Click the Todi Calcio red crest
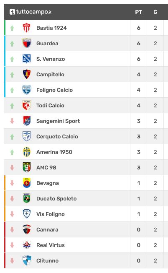Screen dimensions: 168x273 coord(27,105)
